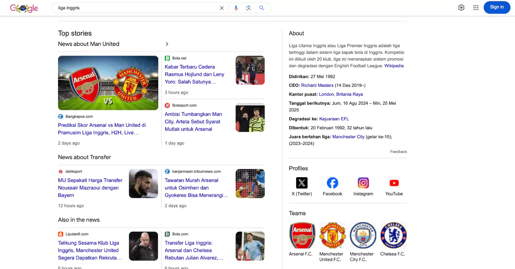Open Manchester City champion link
This screenshot has width=515, height=269.
pos(348,137)
